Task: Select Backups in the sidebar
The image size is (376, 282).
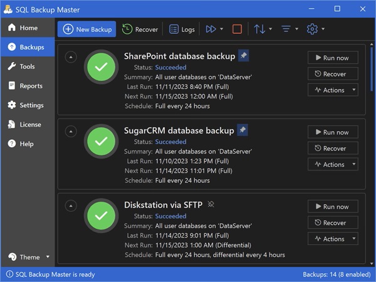Action: [x=28, y=47]
